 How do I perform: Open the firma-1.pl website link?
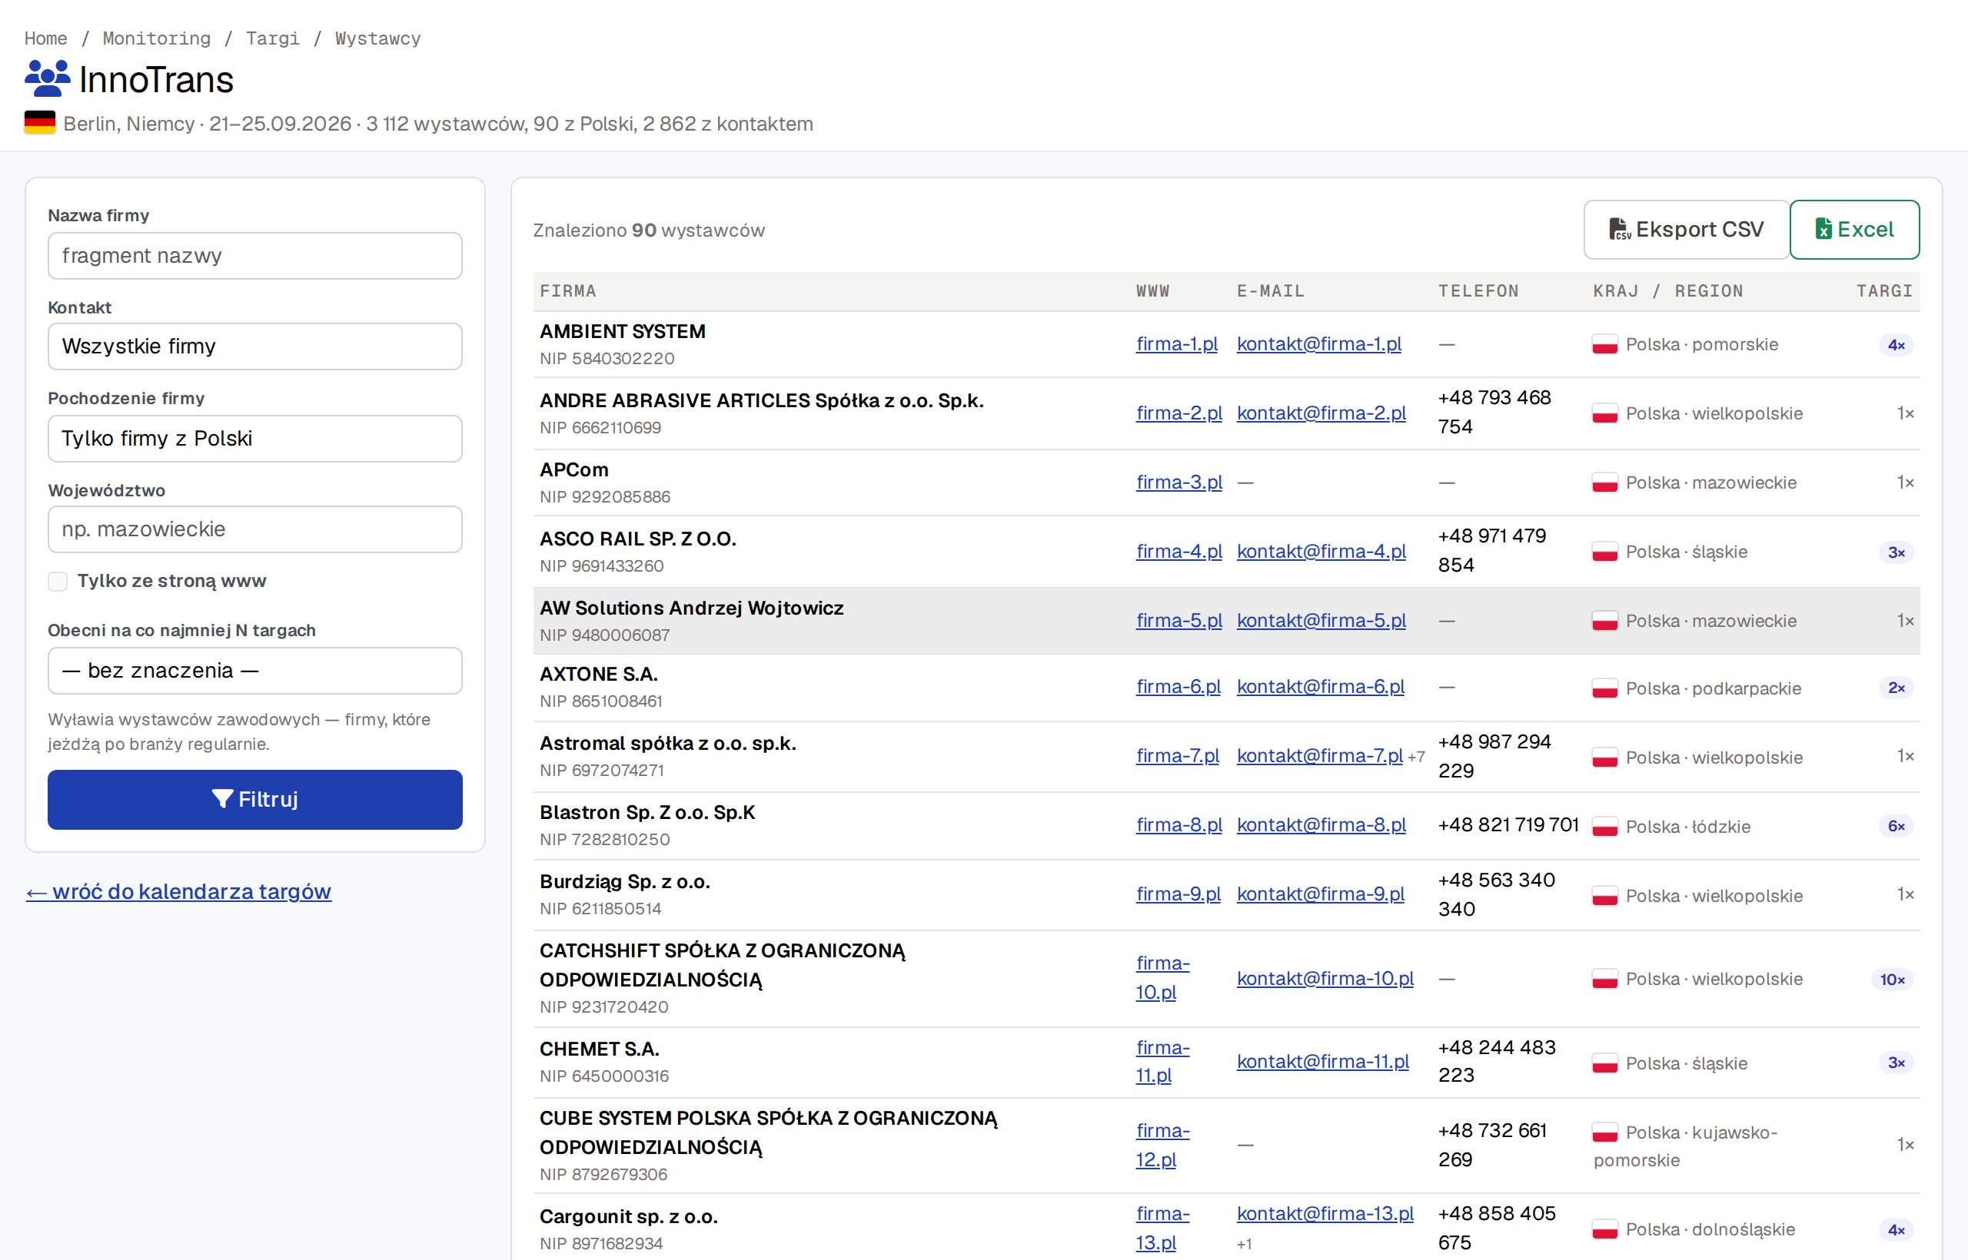click(x=1176, y=343)
